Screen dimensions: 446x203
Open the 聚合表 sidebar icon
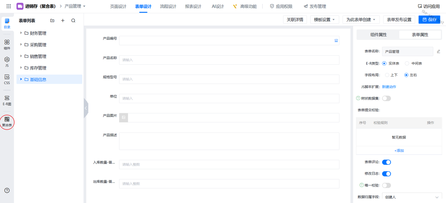7,121
